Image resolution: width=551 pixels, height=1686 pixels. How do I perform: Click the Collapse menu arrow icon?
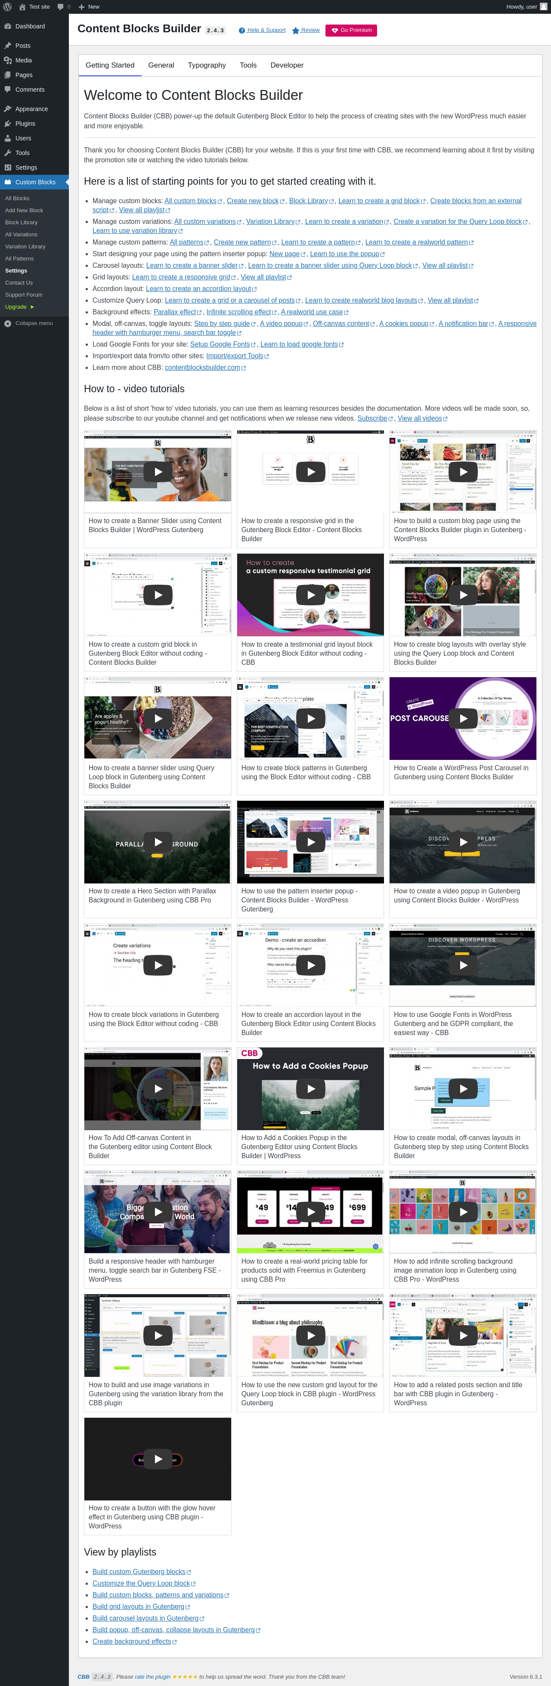[8, 323]
